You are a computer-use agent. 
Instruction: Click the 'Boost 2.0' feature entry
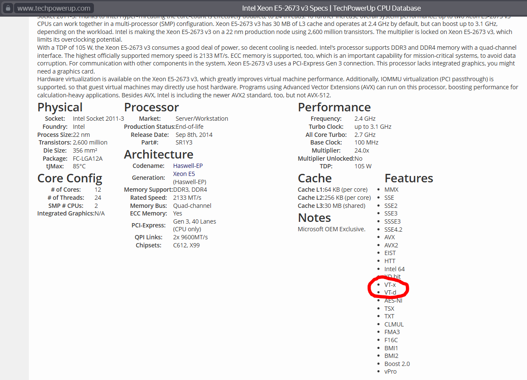point(397,364)
